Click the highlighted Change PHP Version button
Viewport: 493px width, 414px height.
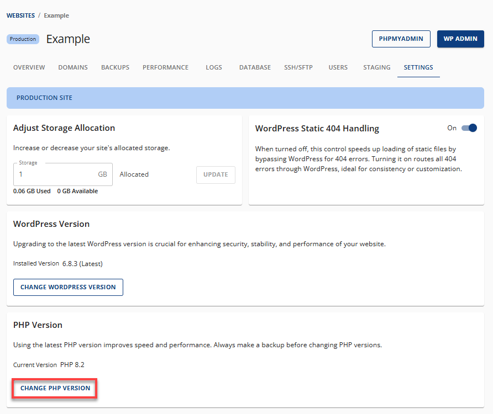click(54, 388)
